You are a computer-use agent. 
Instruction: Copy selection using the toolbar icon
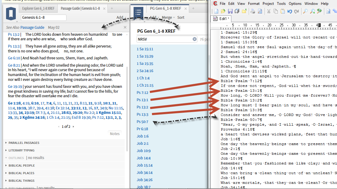pos(276,11)
